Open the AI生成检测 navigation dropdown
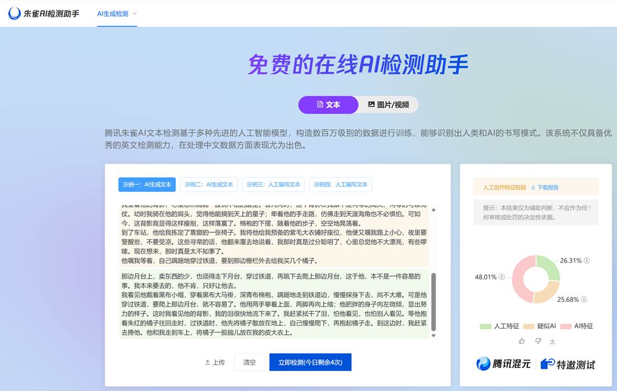Screen dimensions: 617x391 tap(117, 14)
